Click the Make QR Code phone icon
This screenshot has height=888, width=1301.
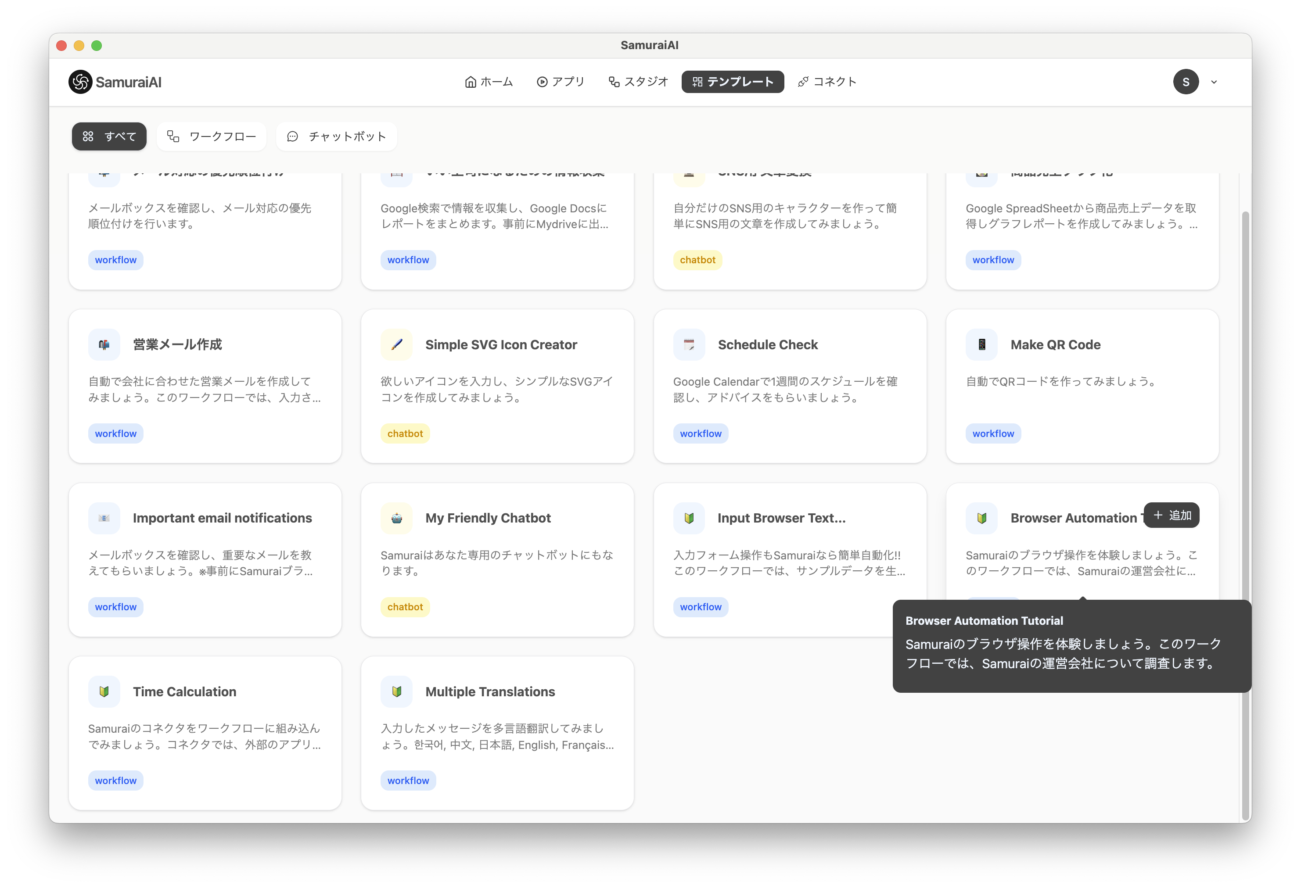pyautogui.click(x=981, y=345)
